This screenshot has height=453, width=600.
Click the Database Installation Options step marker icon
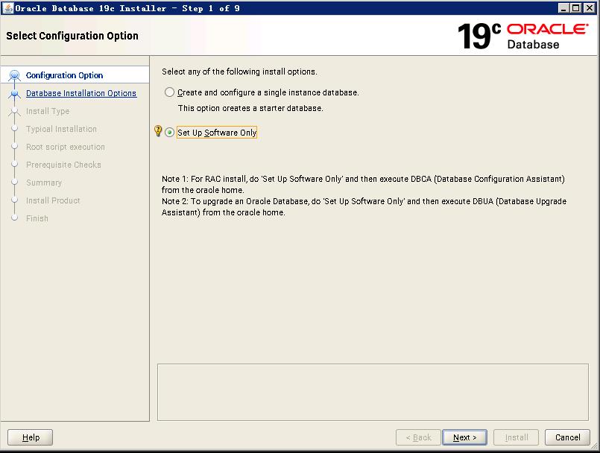pos(15,93)
